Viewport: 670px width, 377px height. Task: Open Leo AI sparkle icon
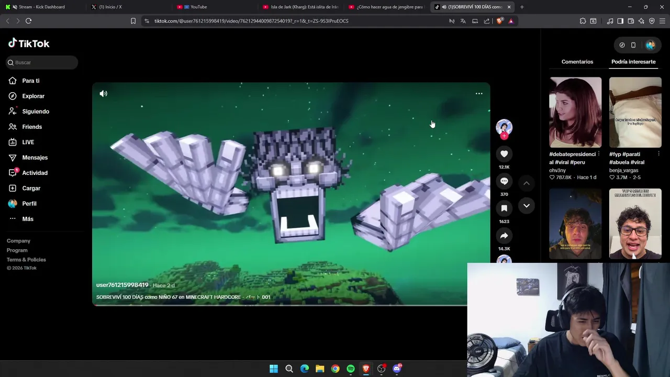pyautogui.click(x=641, y=21)
